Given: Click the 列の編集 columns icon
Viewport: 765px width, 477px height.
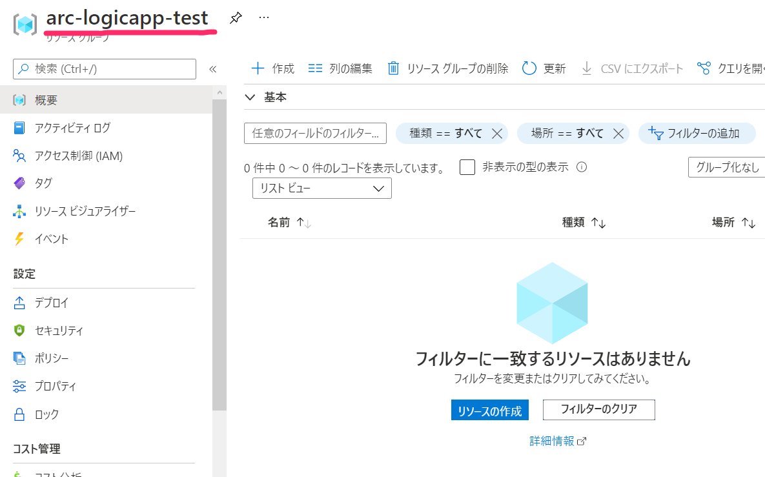Looking at the screenshot, I should [x=315, y=68].
